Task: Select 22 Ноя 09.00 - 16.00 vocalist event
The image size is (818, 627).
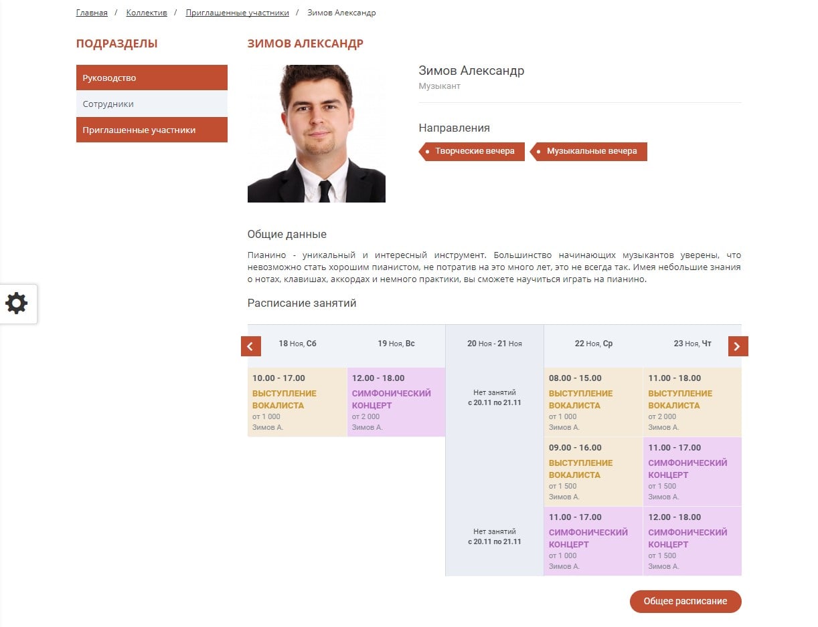Action: [592, 471]
